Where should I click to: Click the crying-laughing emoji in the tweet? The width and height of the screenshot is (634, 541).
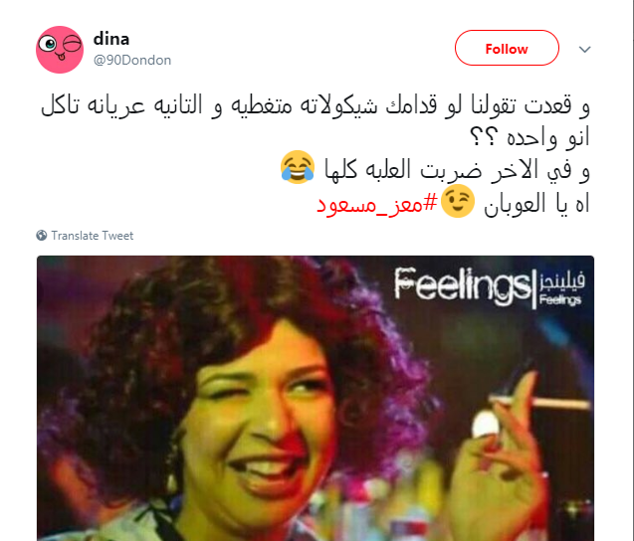coord(298,167)
